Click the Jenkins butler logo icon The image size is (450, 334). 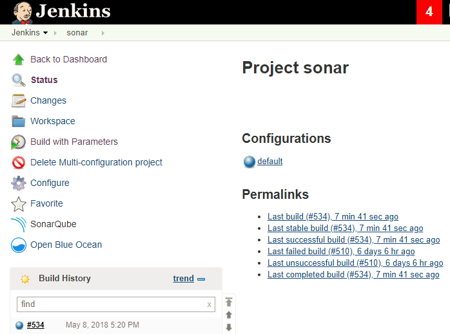23,13
